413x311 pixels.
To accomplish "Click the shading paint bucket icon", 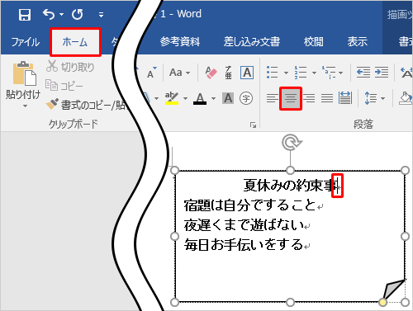I will (406, 98).
